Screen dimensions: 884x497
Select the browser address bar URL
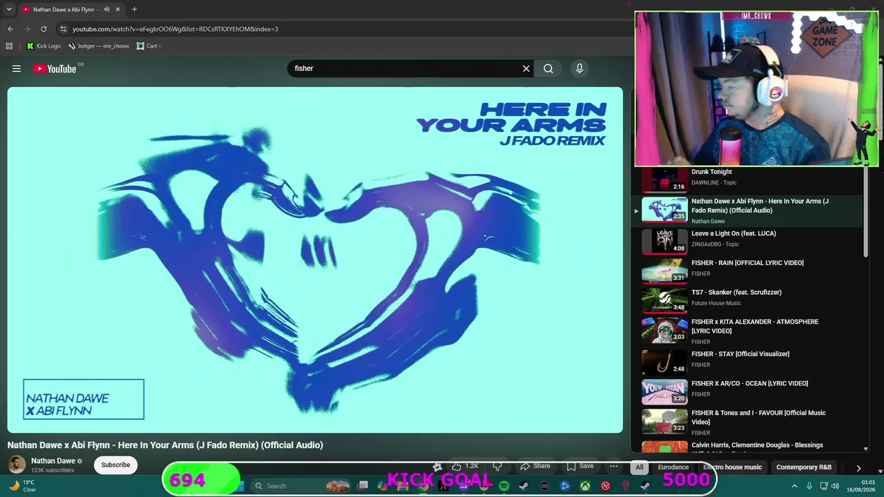(175, 29)
